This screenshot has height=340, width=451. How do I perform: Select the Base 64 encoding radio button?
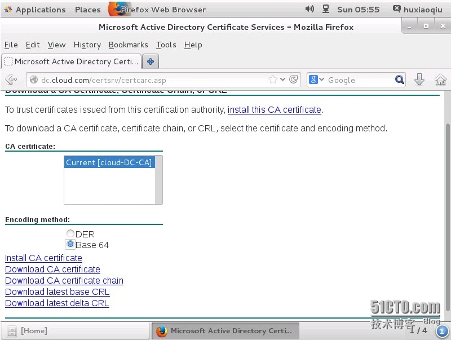pyautogui.click(x=70, y=244)
